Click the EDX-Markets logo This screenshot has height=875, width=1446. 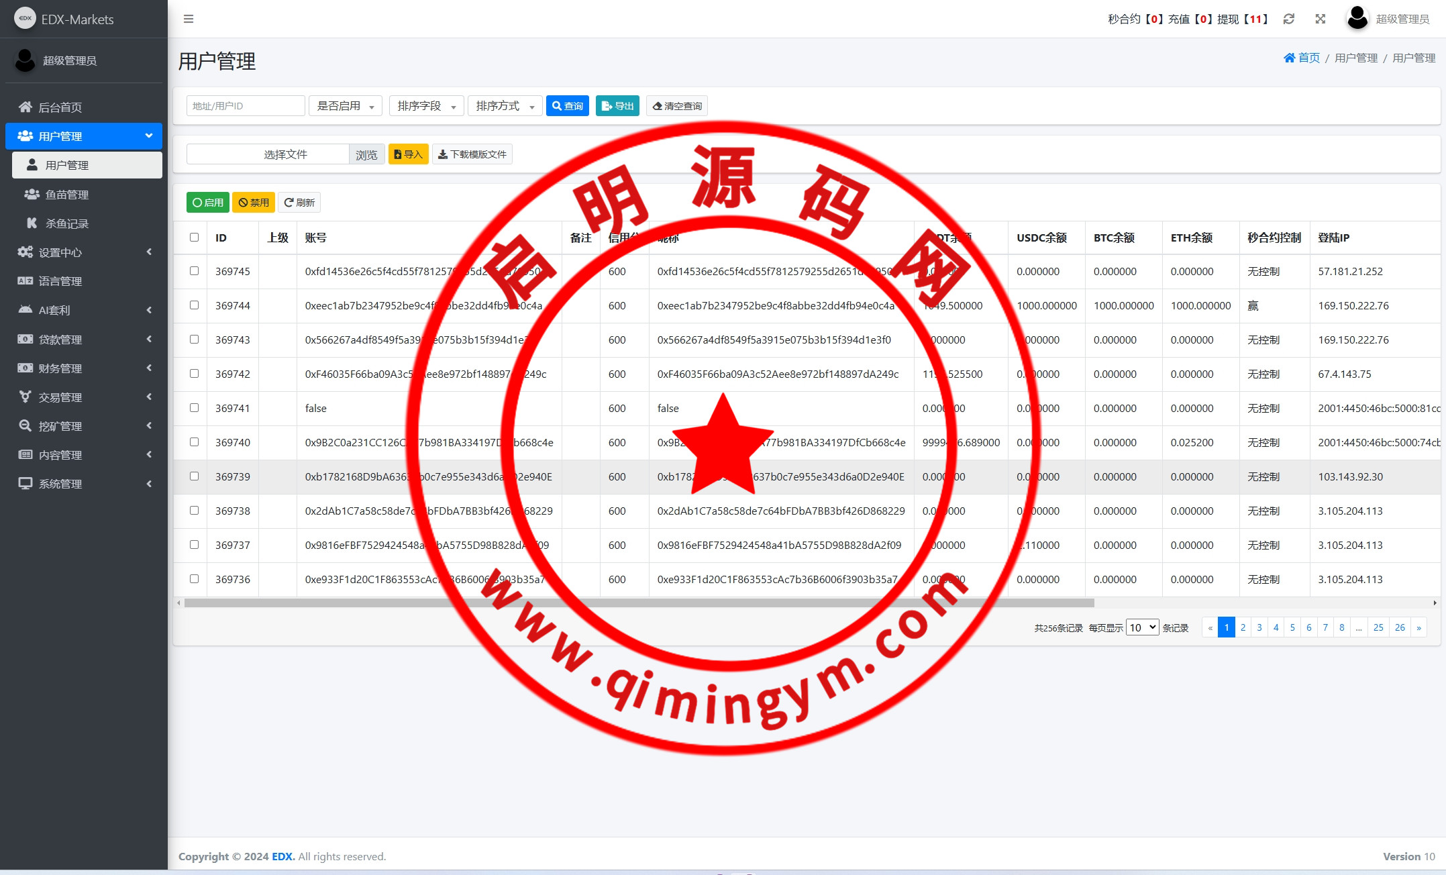pyautogui.click(x=25, y=19)
